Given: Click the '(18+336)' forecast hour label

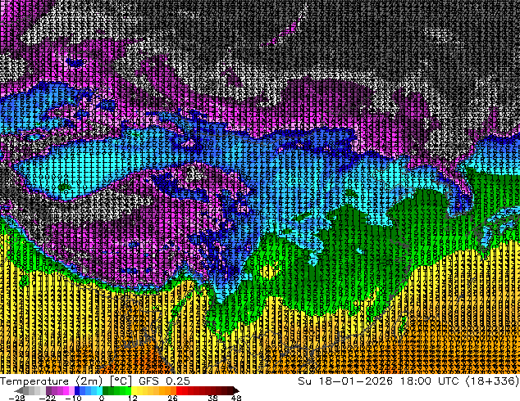Looking at the screenshot, I should tap(492, 381).
